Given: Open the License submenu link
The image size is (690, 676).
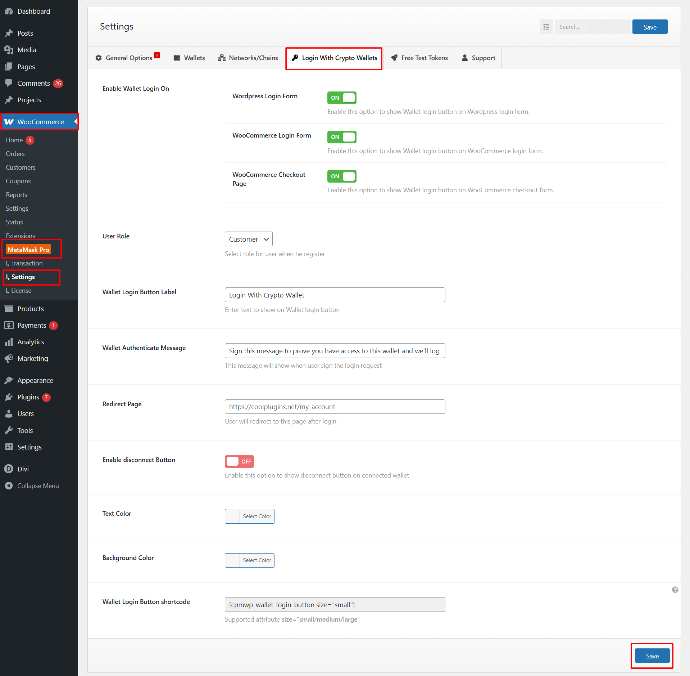Looking at the screenshot, I should pos(21,291).
